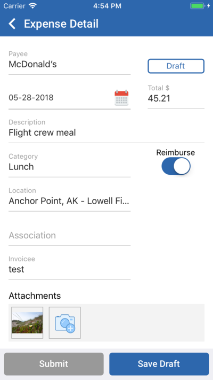The image size is (213, 380).
Task: Click the Draft status button
Action: click(176, 66)
